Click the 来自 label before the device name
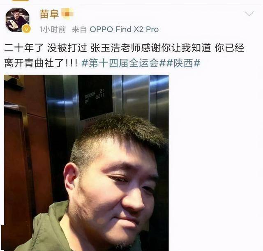The height and width of the screenshot is (251, 263). pyautogui.click(x=79, y=30)
